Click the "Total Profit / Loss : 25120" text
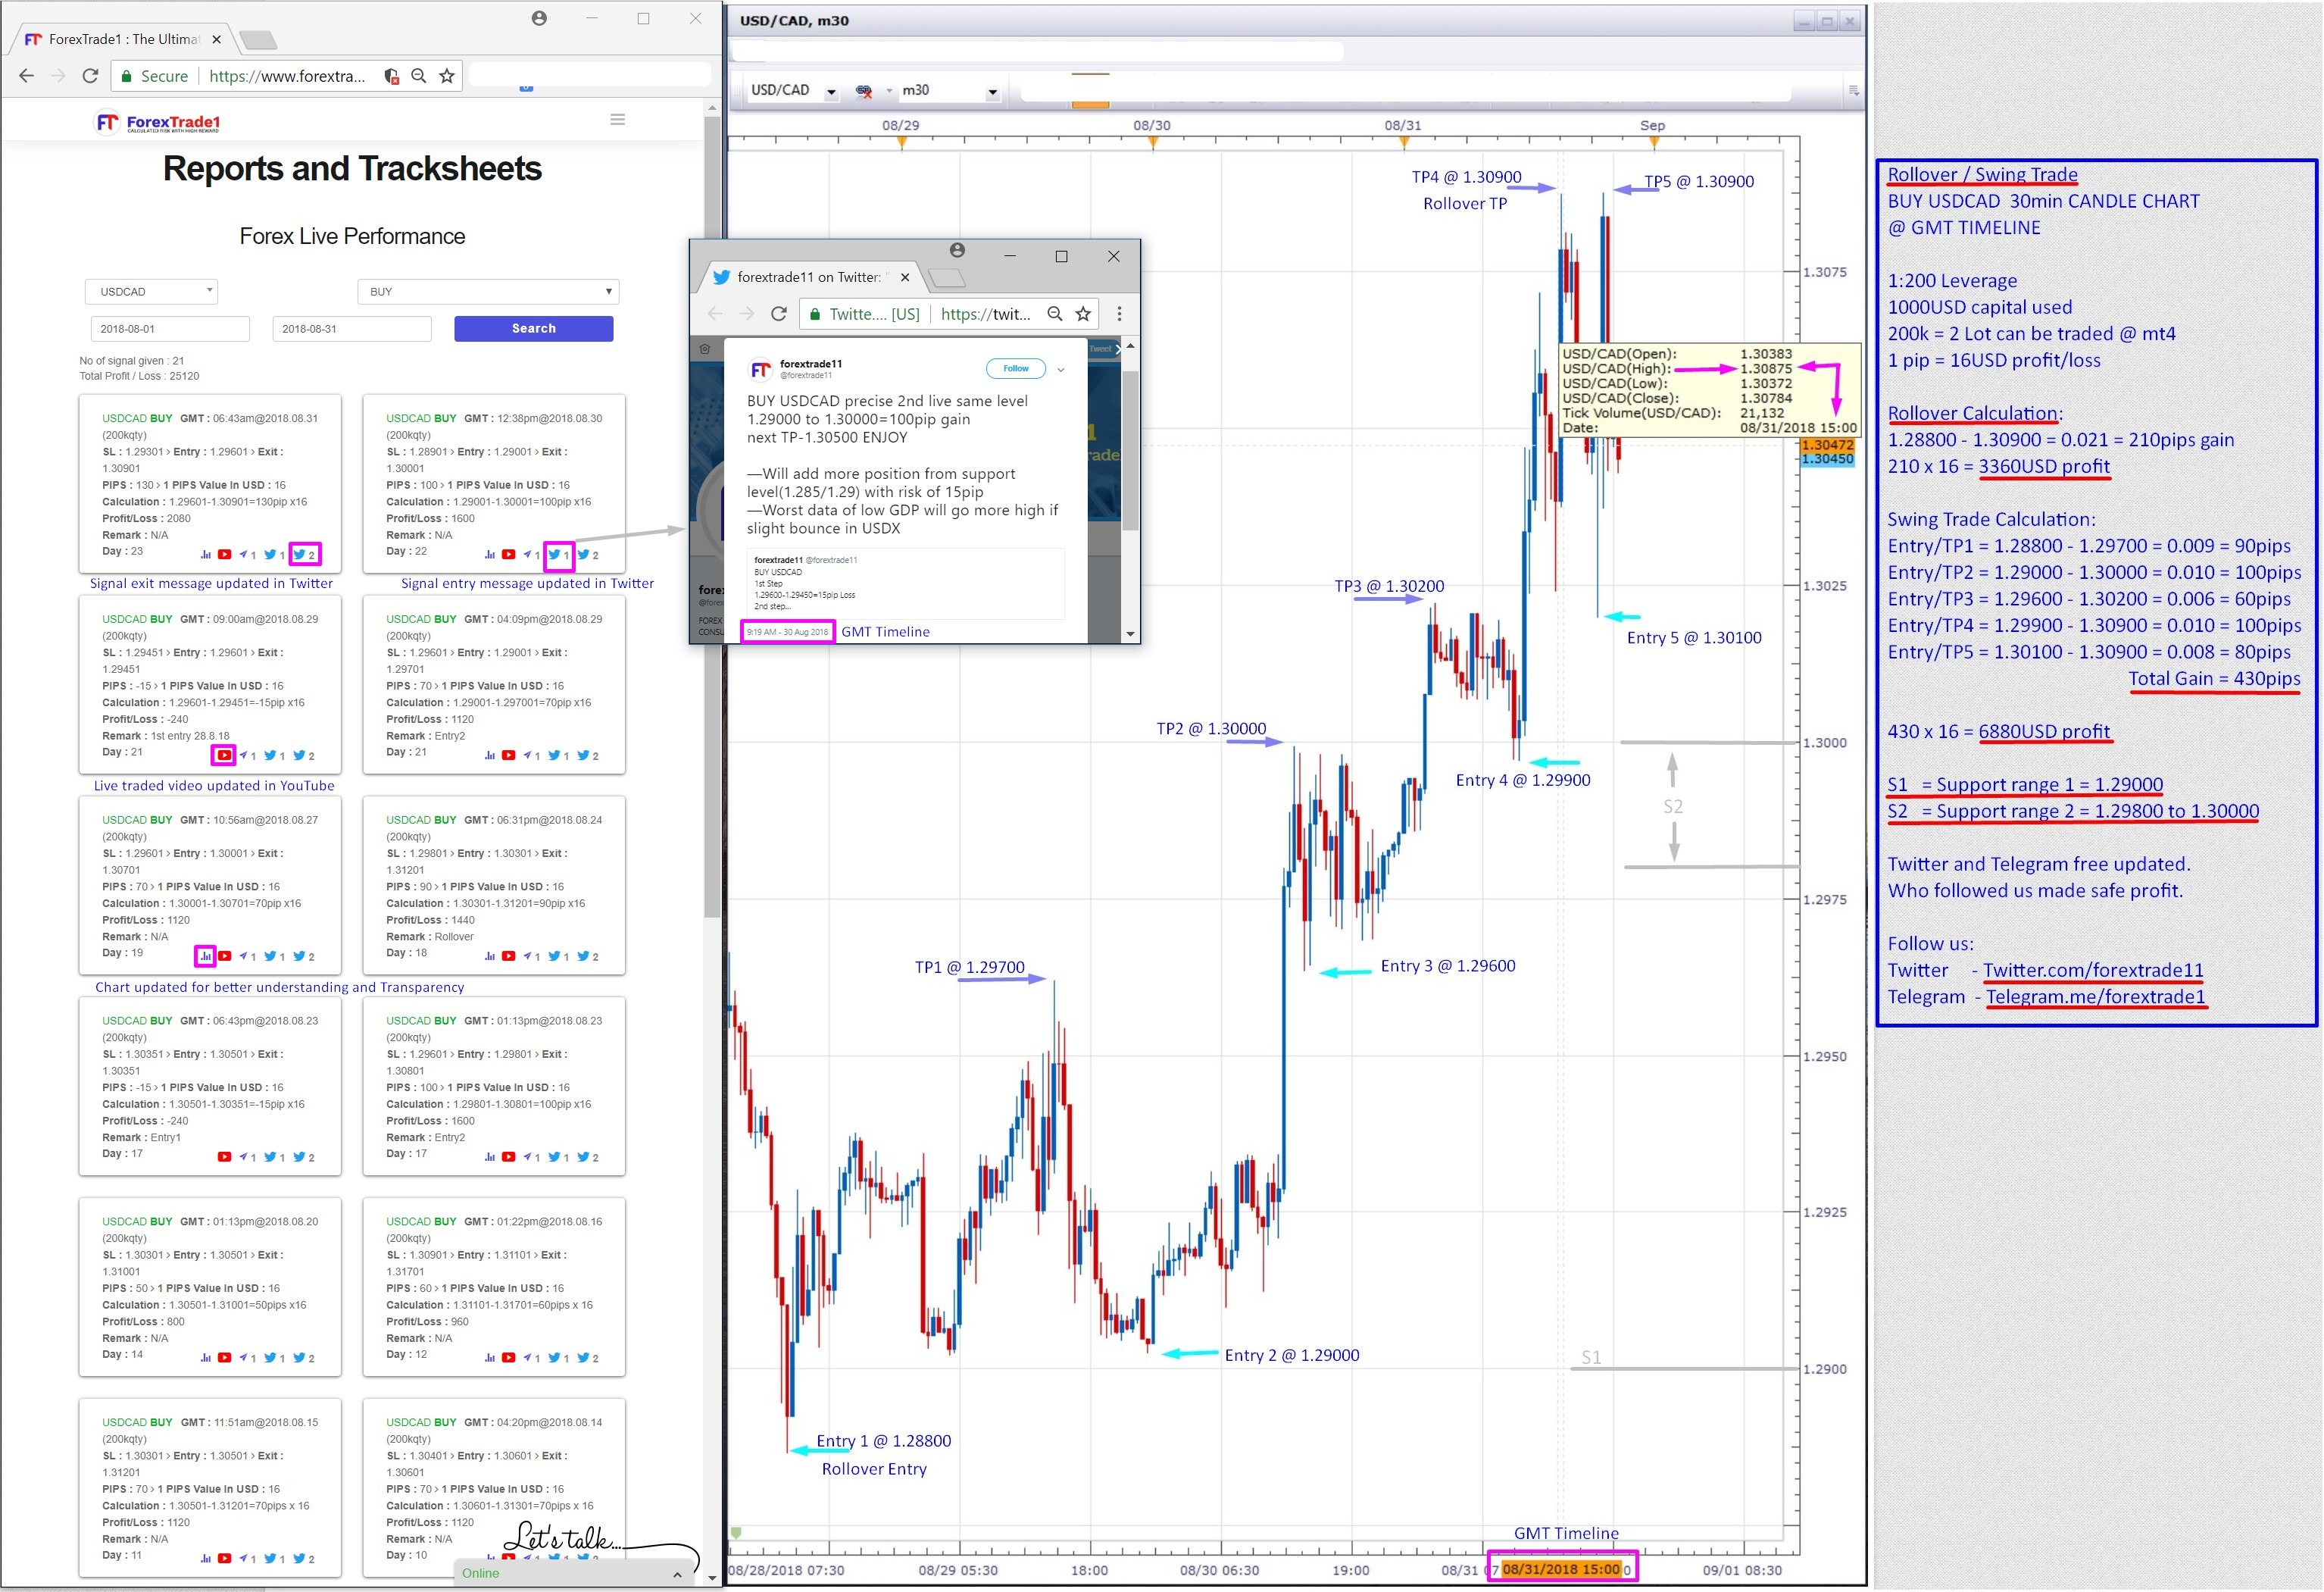This screenshot has width=2324, height=1592. pyautogui.click(x=140, y=377)
